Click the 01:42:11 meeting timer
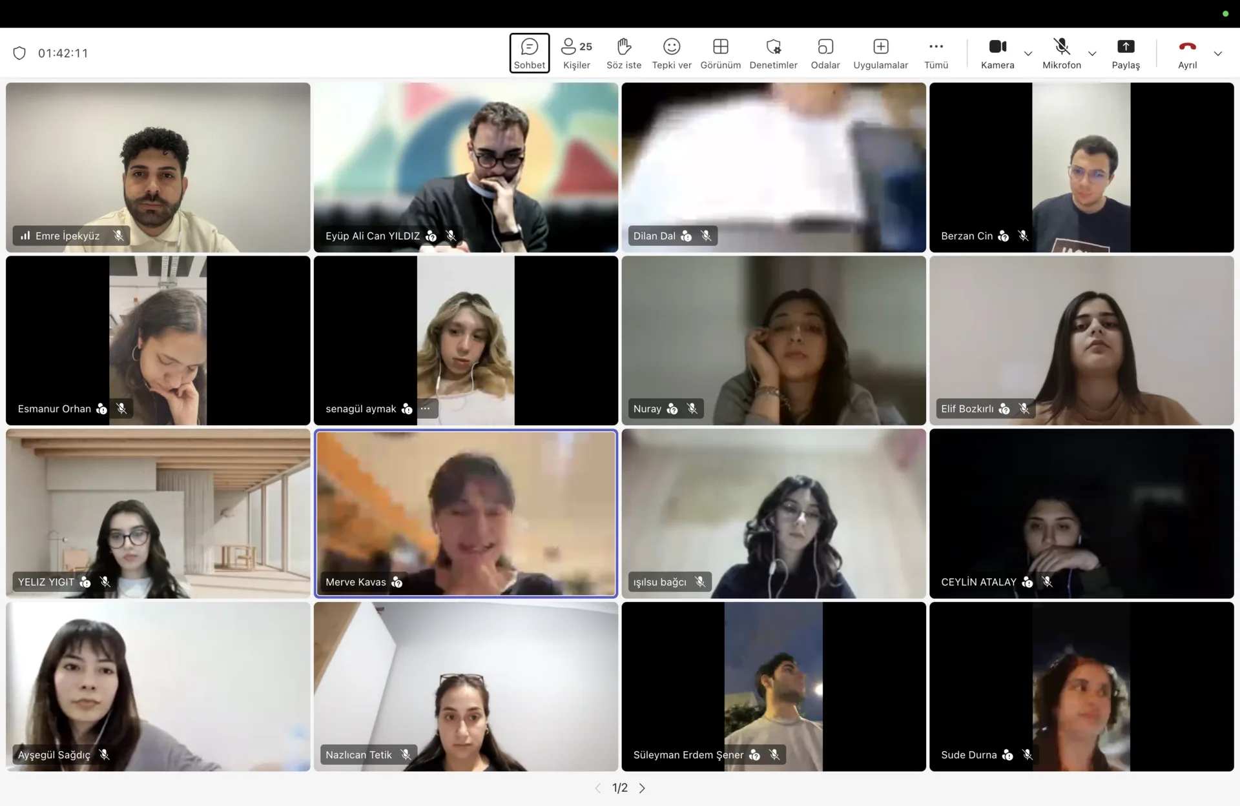The width and height of the screenshot is (1240, 806). tap(63, 53)
